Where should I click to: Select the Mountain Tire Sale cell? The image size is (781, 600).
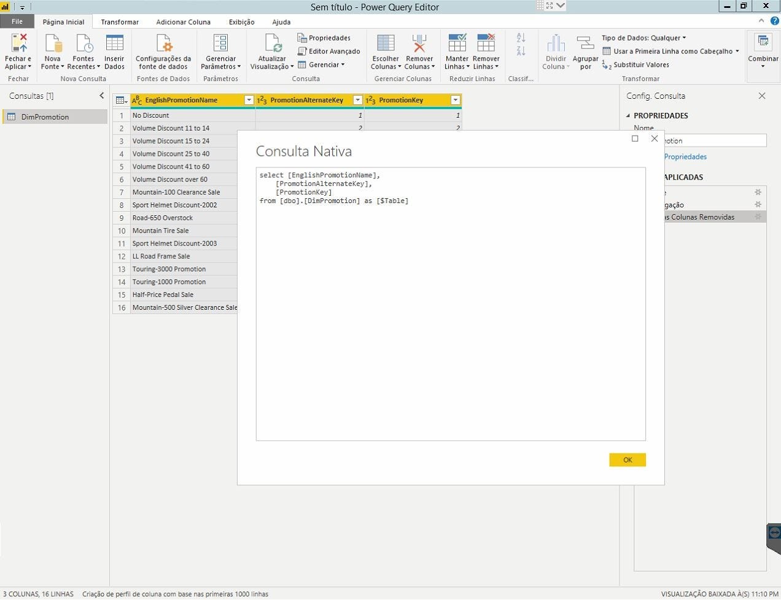tap(184, 231)
